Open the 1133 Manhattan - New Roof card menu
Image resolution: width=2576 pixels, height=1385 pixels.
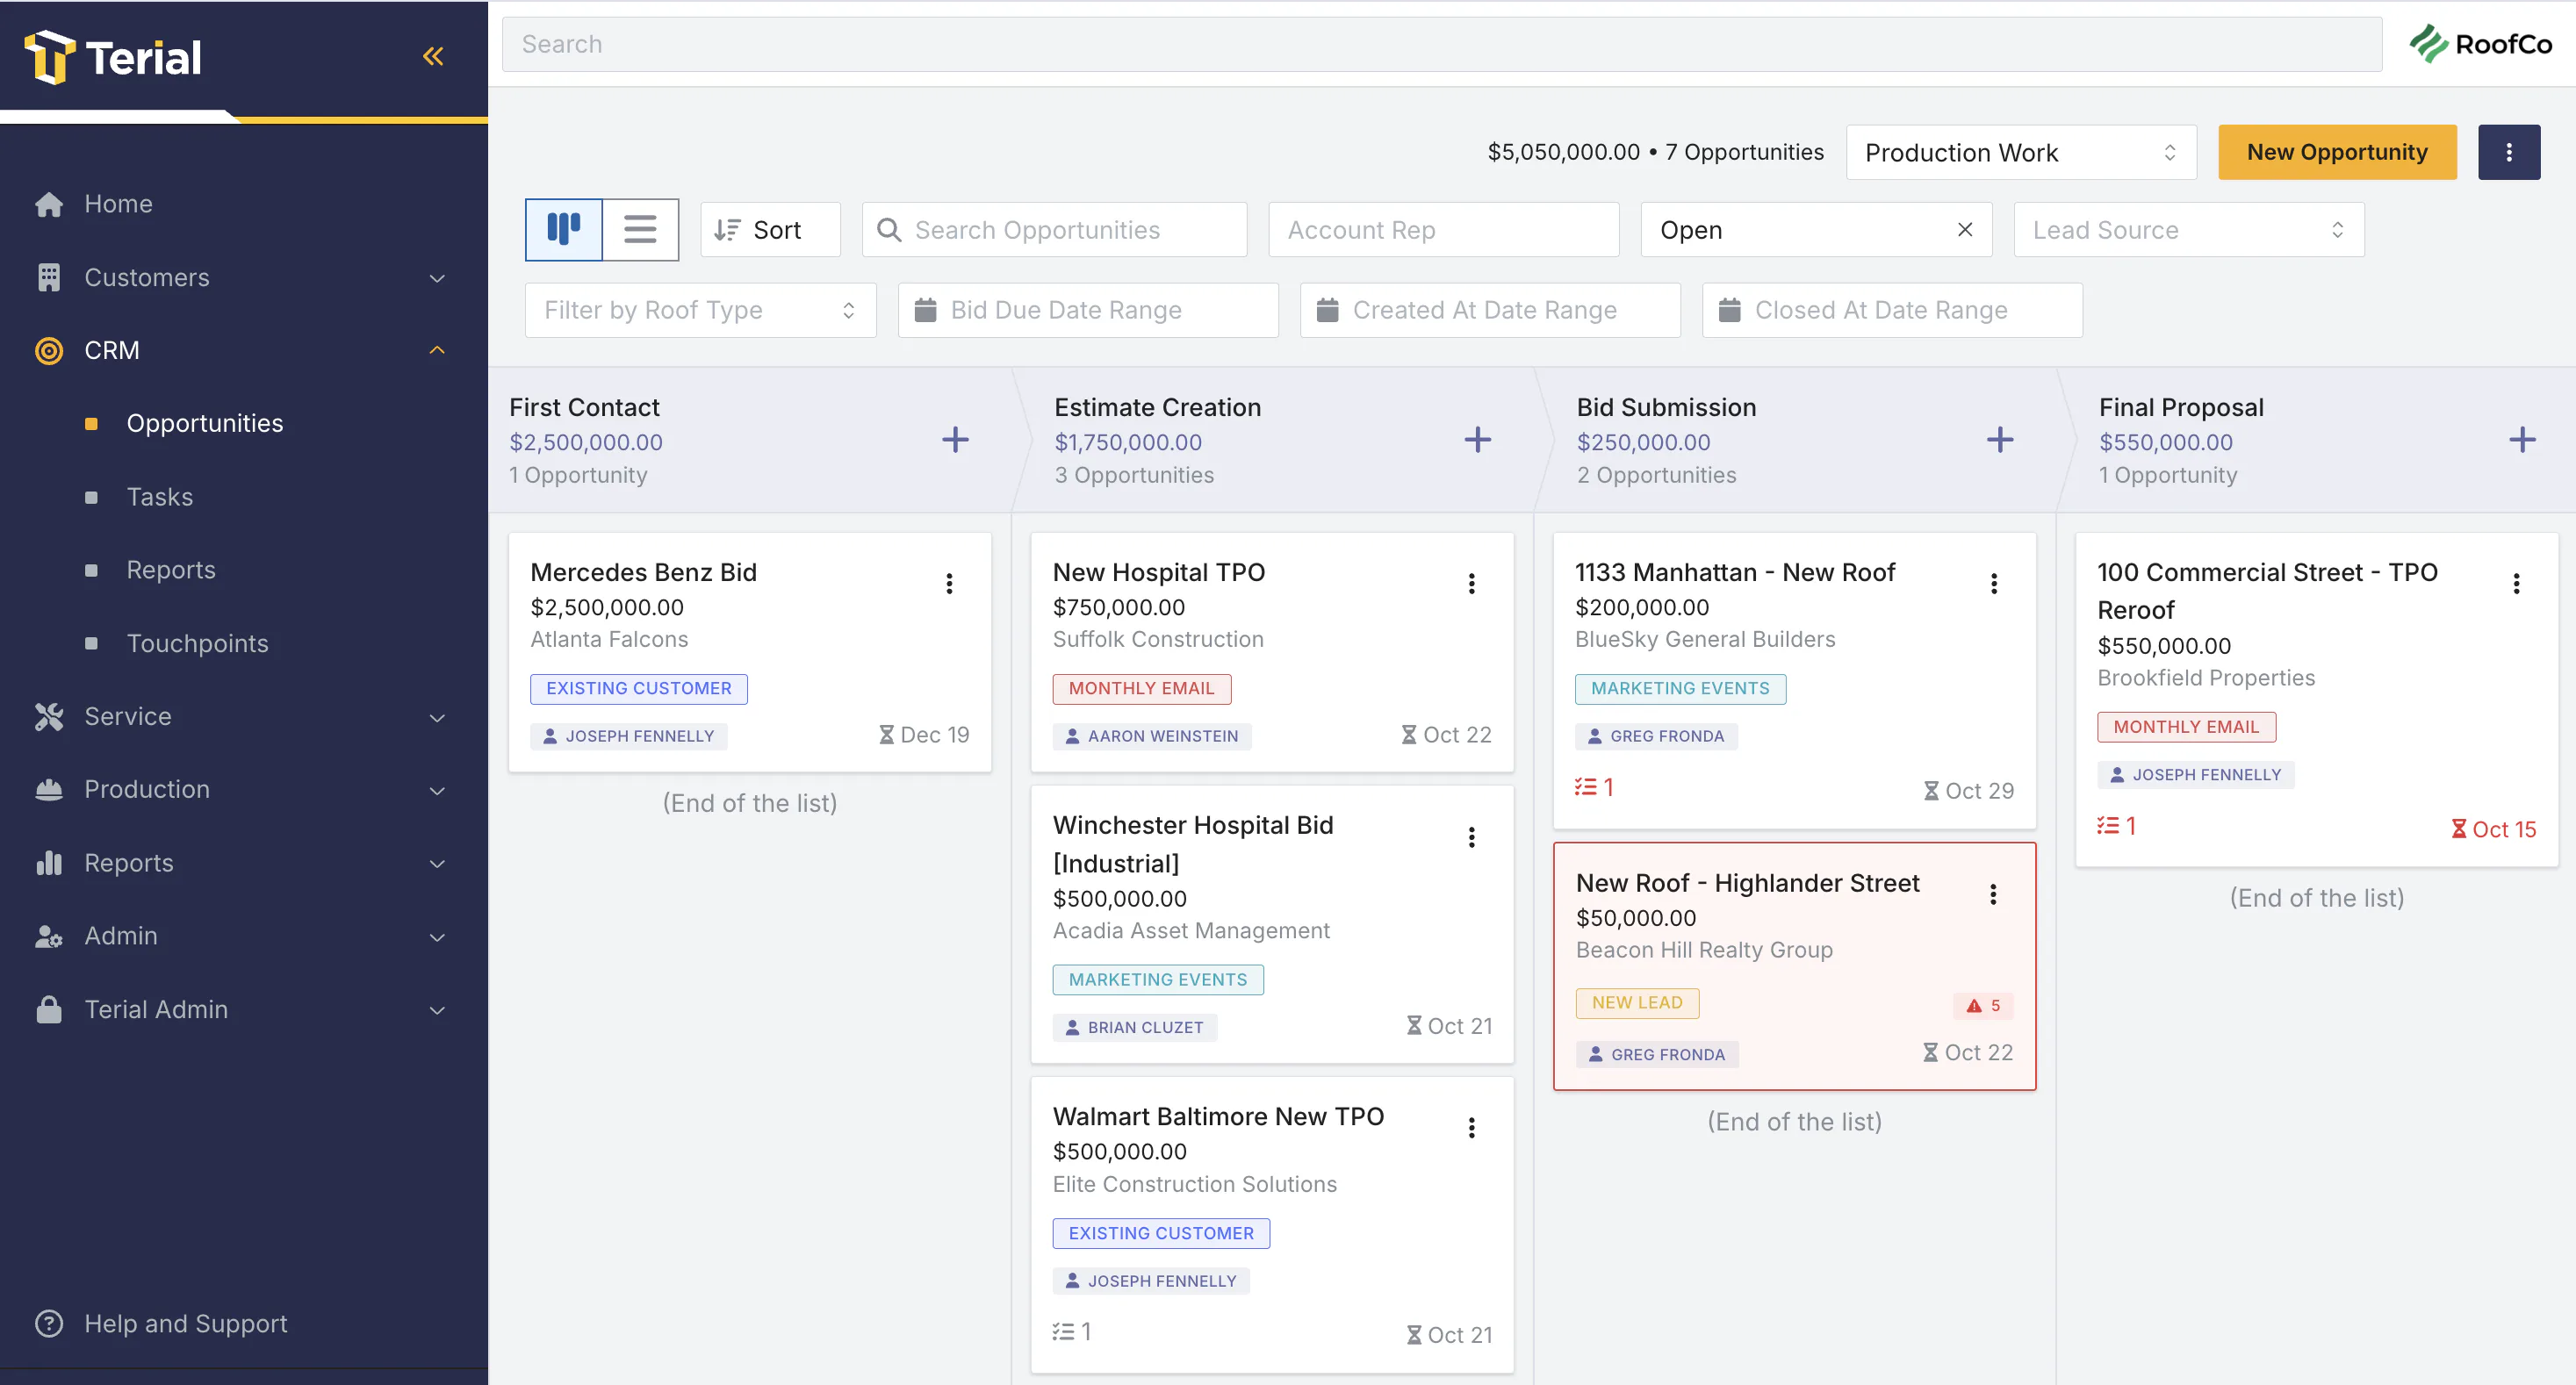(1993, 584)
